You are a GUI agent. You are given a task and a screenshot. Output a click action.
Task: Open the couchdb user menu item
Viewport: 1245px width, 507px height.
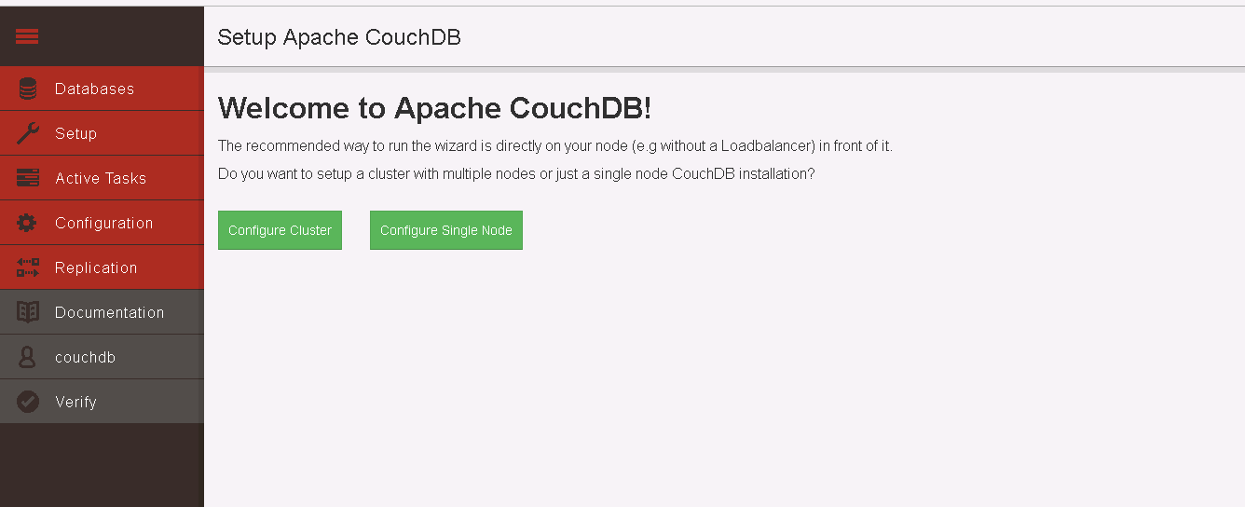(85, 357)
